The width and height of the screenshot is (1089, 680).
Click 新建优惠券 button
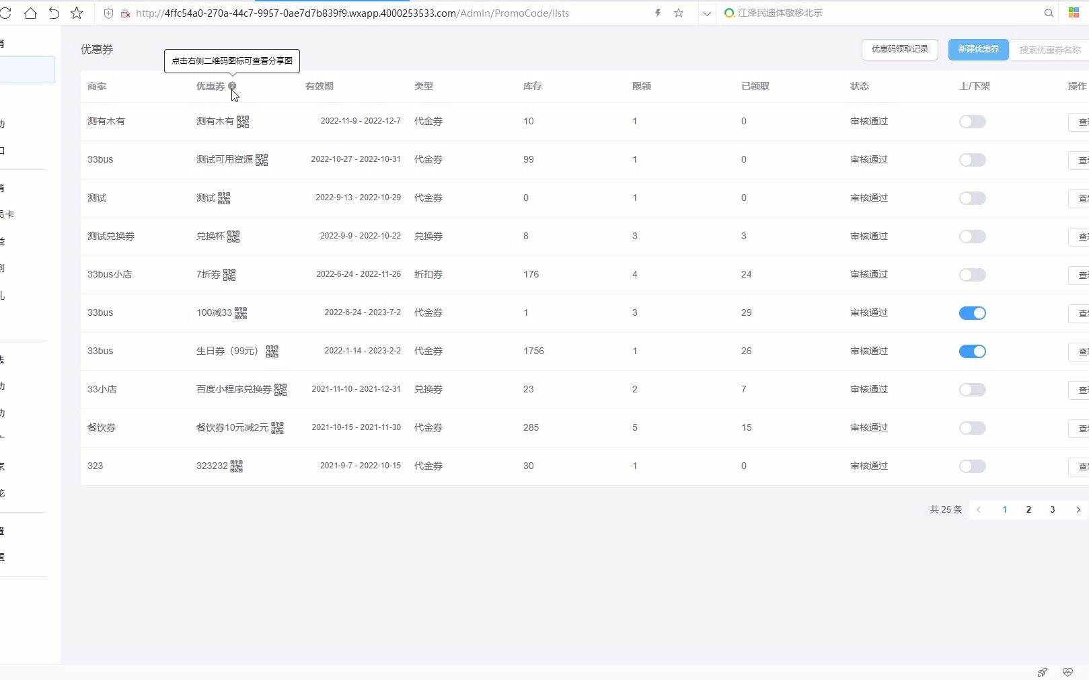(979, 49)
